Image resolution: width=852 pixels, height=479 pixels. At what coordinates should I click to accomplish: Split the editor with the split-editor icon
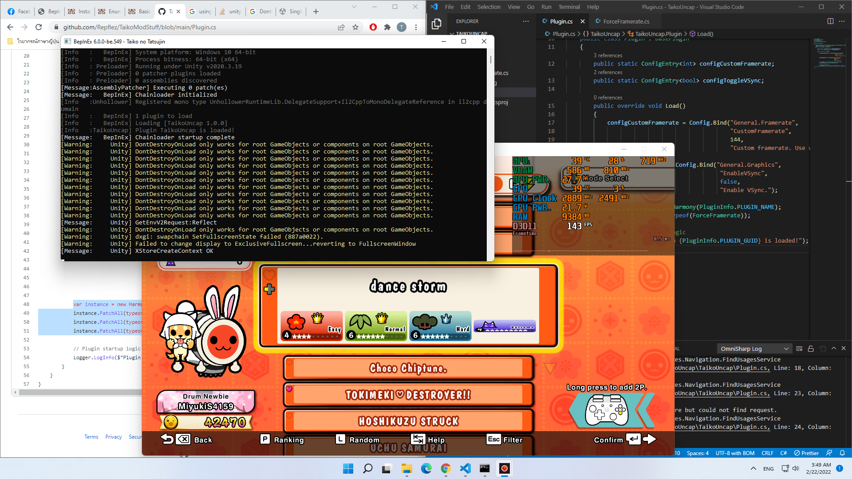[830, 21]
